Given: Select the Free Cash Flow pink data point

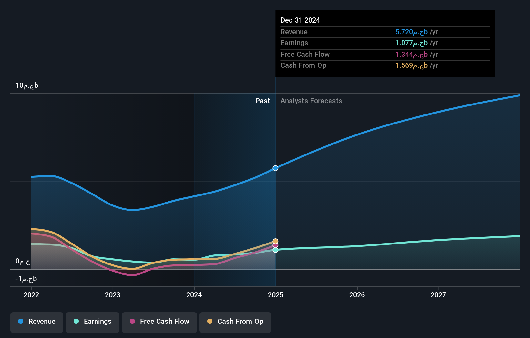Looking at the screenshot, I should coord(275,245).
